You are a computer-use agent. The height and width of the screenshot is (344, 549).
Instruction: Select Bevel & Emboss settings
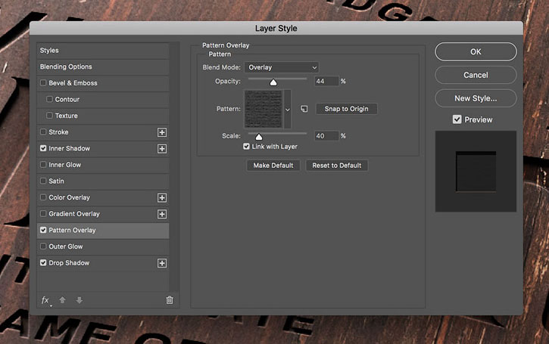[x=73, y=83]
